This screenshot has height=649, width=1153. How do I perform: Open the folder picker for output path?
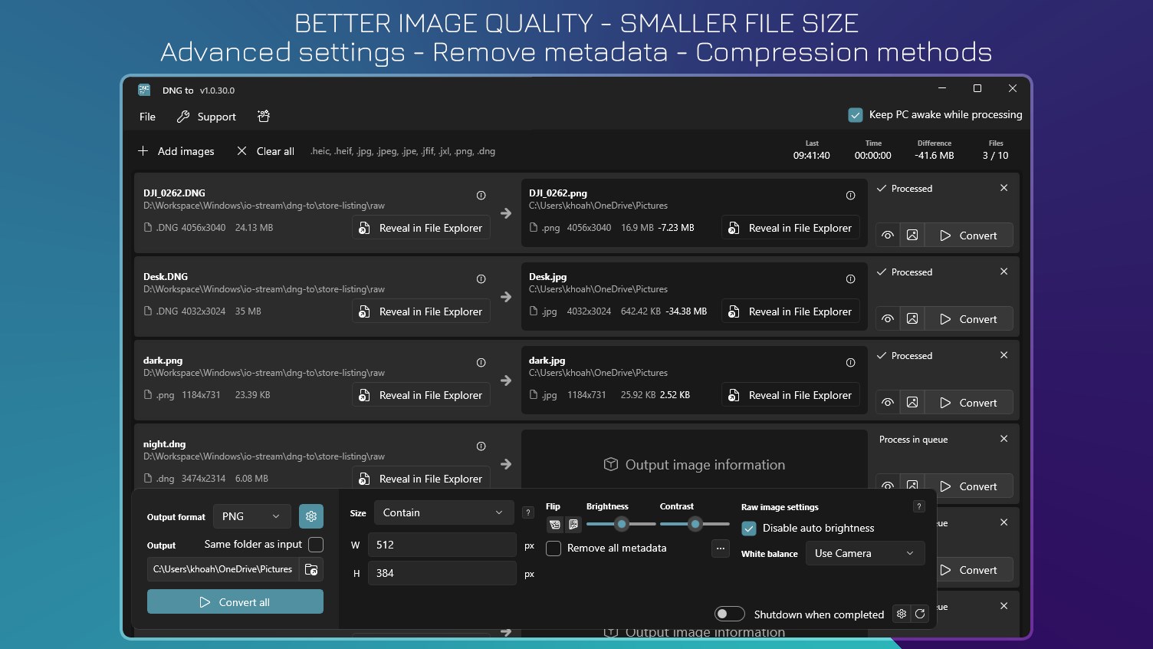pyautogui.click(x=311, y=569)
